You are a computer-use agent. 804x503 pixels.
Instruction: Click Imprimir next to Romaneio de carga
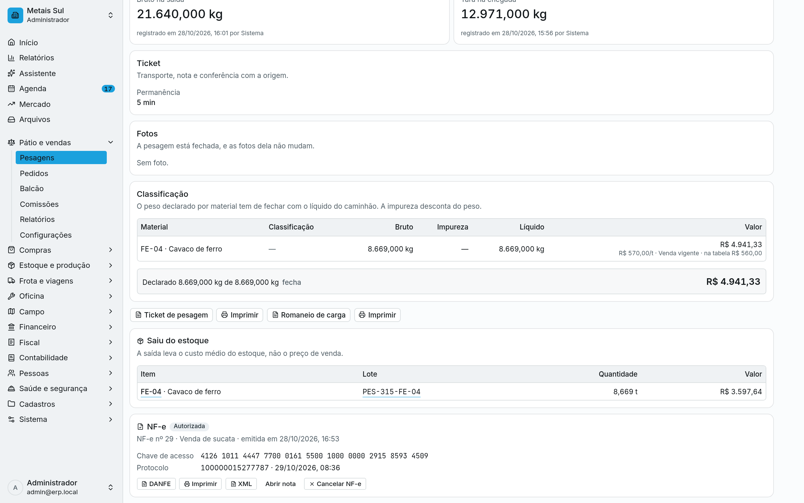coord(378,315)
